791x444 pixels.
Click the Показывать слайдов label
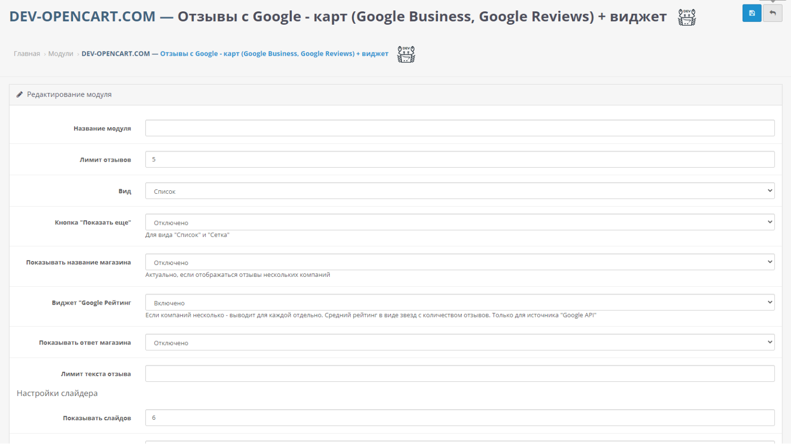pos(97,418)
